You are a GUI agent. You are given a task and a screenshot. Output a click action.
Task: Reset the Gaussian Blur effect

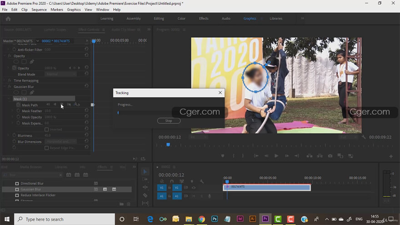(x=86, y=86)
